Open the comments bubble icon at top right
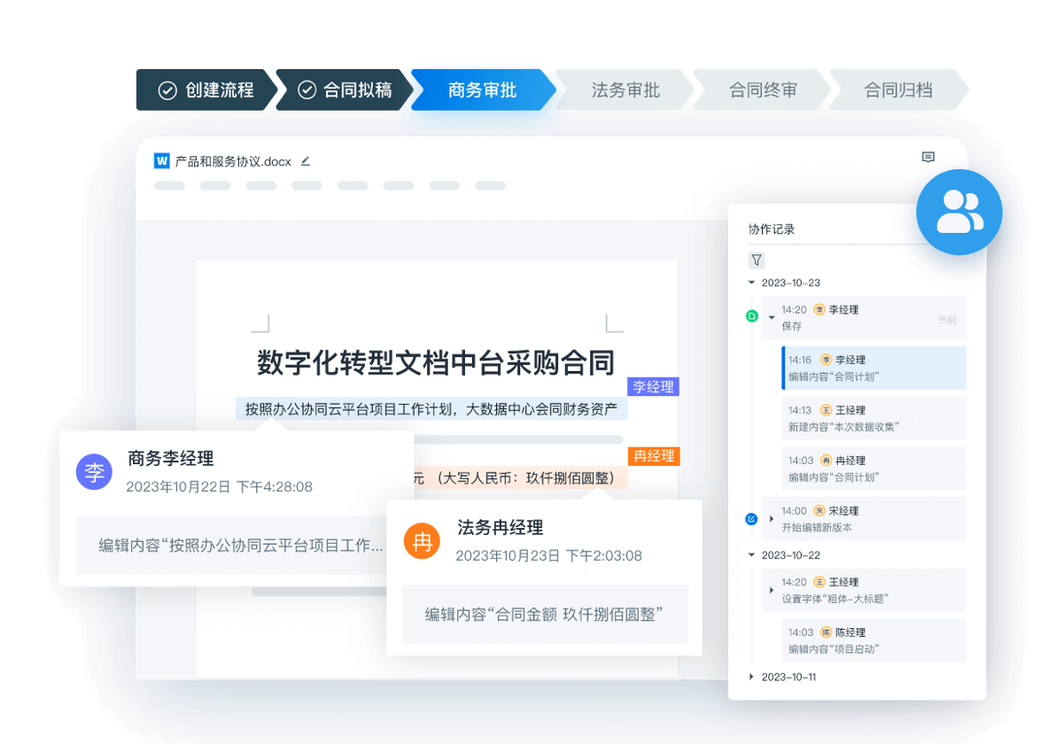 [x=927, y=157]
